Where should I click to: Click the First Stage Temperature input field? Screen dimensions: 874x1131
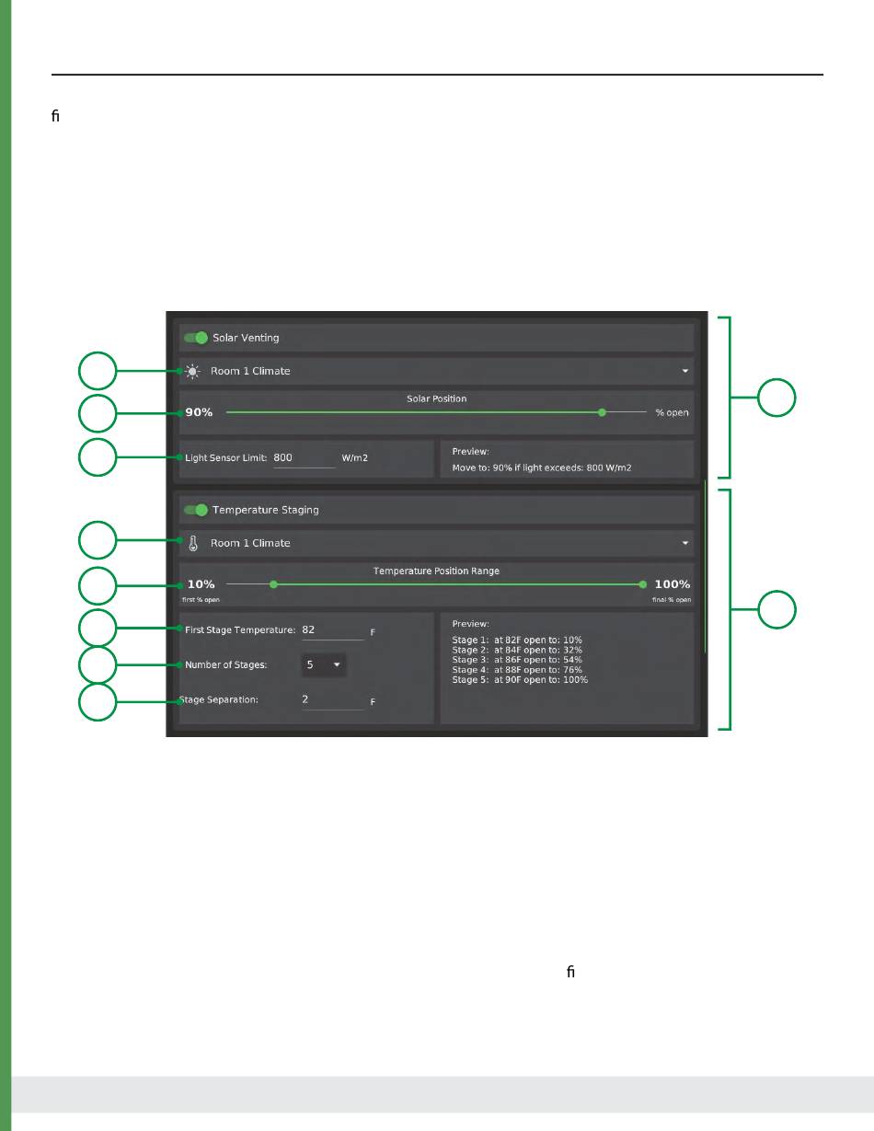[332, 630]
